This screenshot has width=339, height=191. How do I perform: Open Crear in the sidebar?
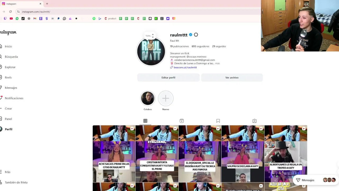pos(8,108)
